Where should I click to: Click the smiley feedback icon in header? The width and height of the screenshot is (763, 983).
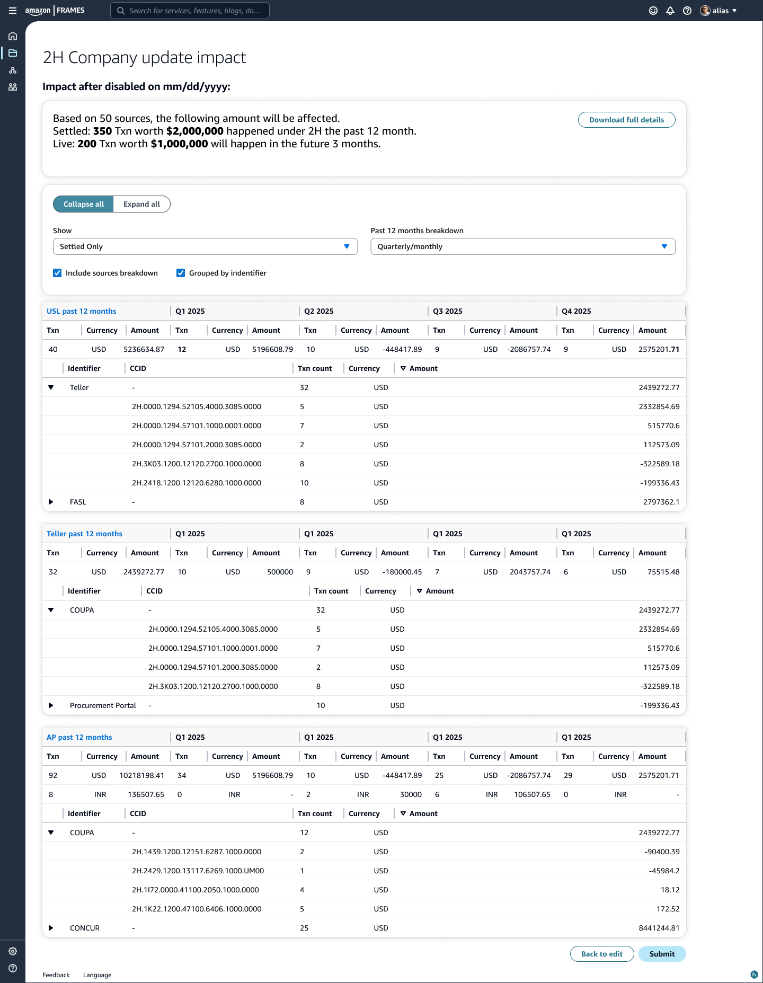[x=653, y=11]
